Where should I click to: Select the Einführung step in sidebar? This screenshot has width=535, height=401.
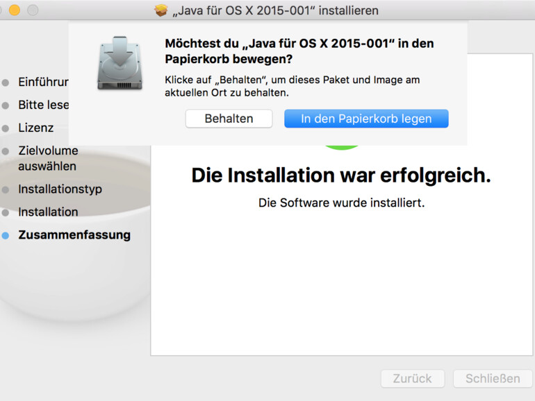pos(43,82)
